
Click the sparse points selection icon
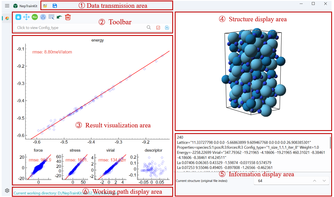coord(43,17)
